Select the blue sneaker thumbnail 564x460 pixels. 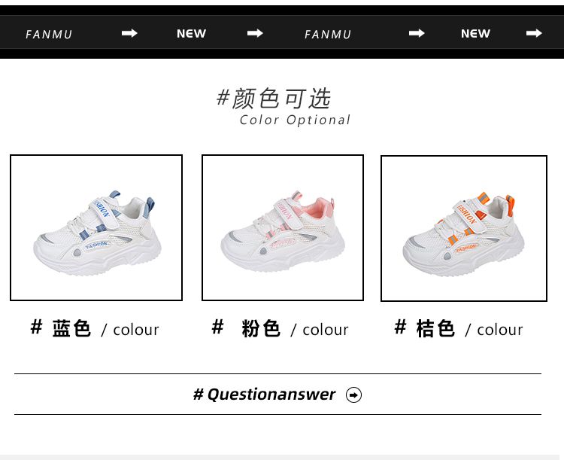point(96,227)
